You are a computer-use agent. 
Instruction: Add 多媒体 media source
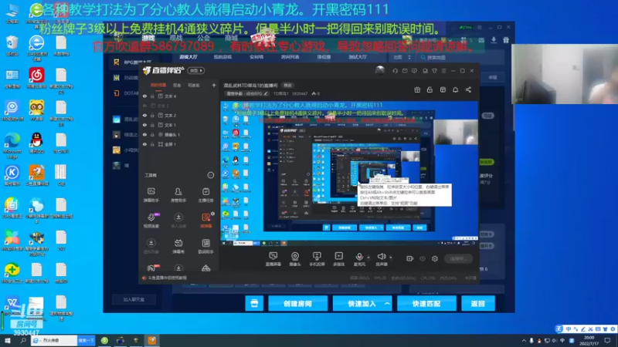[x=338, y=259]
